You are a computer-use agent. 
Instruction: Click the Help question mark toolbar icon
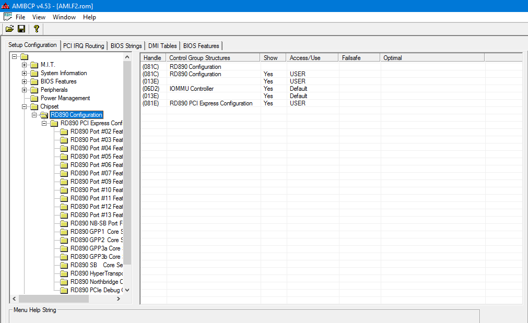(37, 29)
